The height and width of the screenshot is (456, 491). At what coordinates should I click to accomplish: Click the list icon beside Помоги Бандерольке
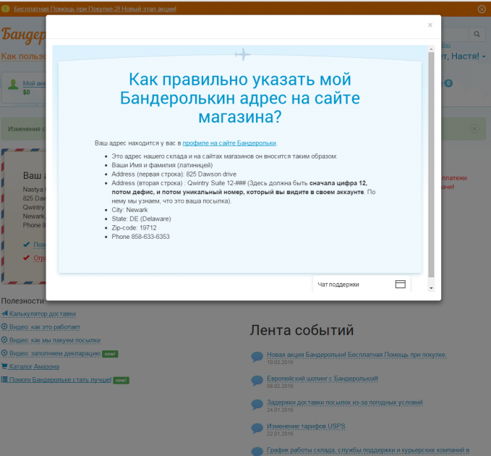point(4,379)
